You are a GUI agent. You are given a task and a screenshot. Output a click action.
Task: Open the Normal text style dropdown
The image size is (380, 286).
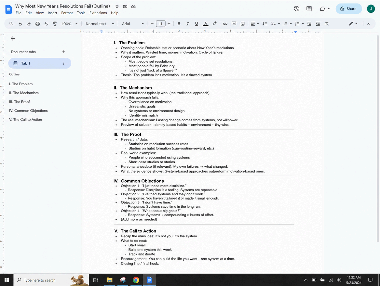click(100, 24)
